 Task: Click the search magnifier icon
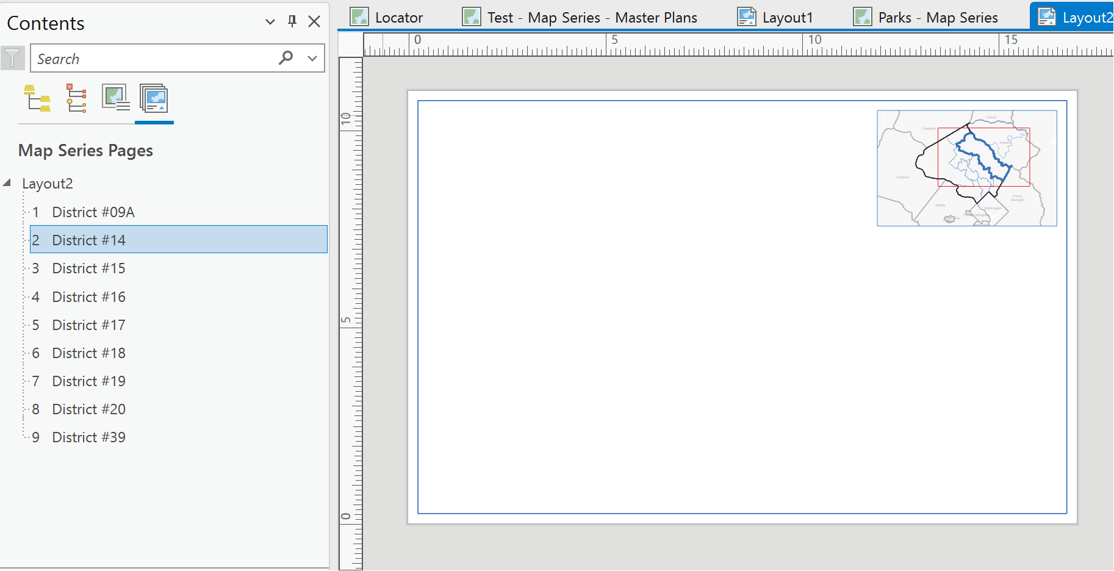coord(285,58)
